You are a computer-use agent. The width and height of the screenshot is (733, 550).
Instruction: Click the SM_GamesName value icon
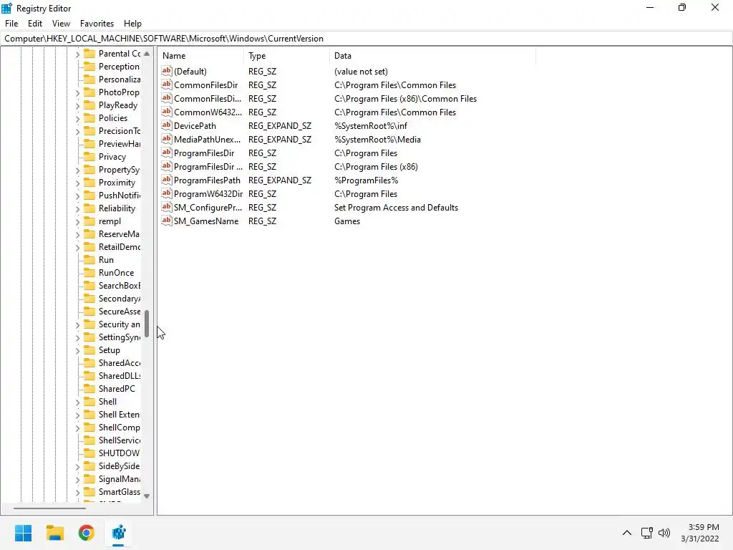point(166,221)
